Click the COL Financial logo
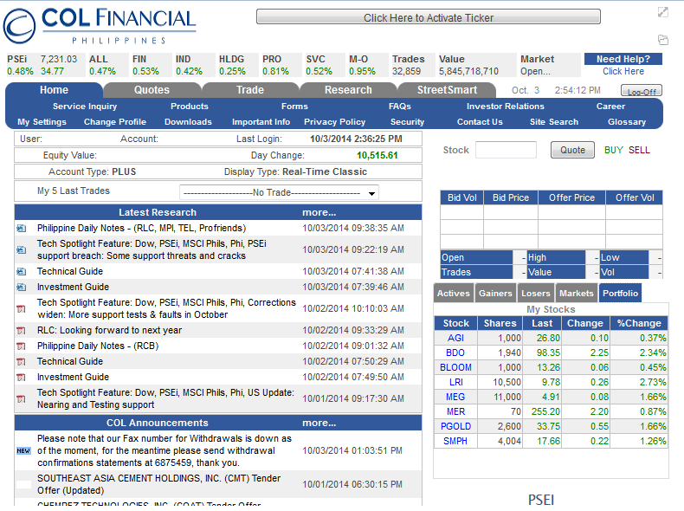The width and height of the screenshot is (684, 511). 100,26
